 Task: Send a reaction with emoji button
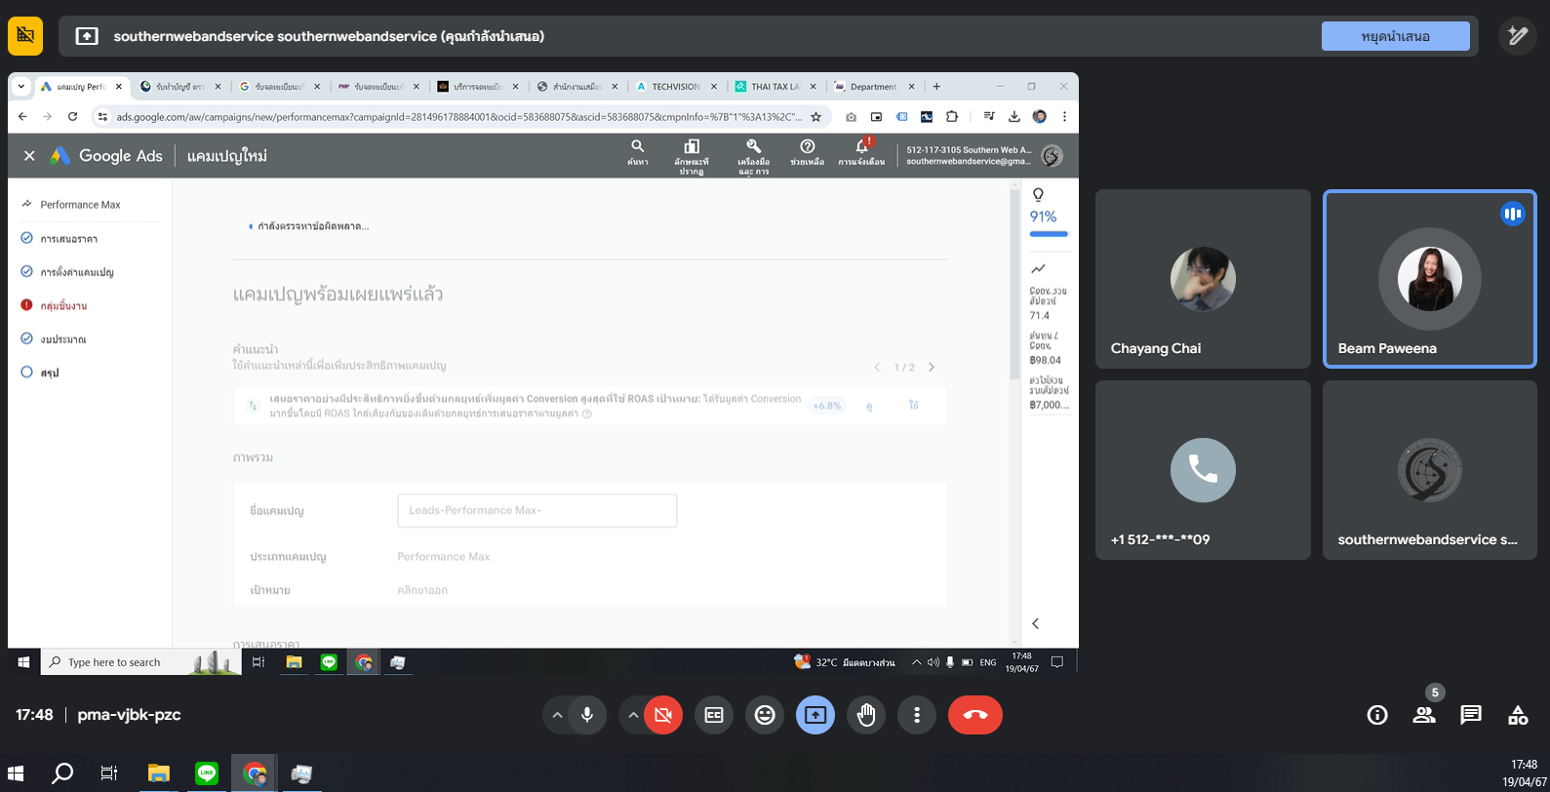[765, 715]
